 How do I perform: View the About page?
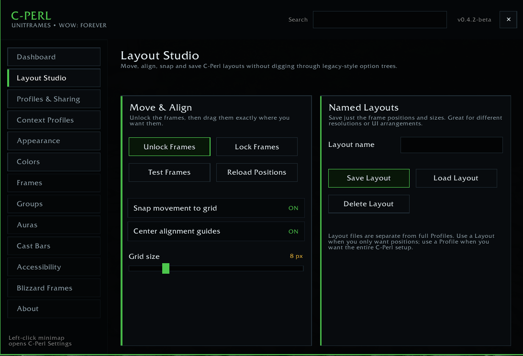[54, 309]
